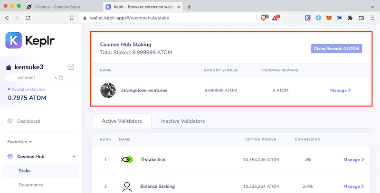Open the Brave Shields lion icon
The height and width of the screenshot is (193, 380).
pyautogui.click(x=264, y=18)
